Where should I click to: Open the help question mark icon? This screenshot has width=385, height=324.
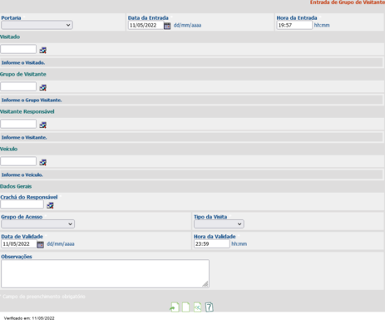210,307
